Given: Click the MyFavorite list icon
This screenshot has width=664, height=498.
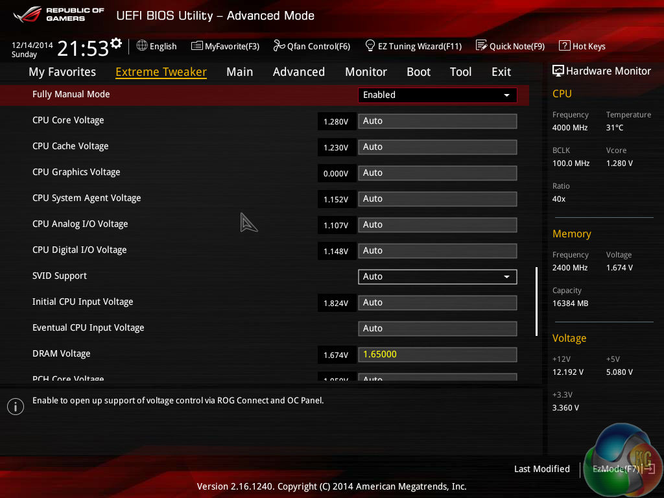Looking at the screenshot, I should pyautogui.click(x=197, y=46).
